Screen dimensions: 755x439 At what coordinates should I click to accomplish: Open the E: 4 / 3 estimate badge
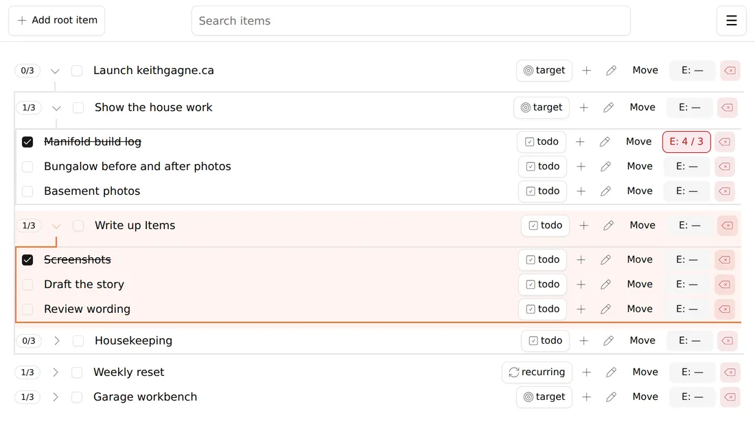pyautogui.click(x=686, y=142)
